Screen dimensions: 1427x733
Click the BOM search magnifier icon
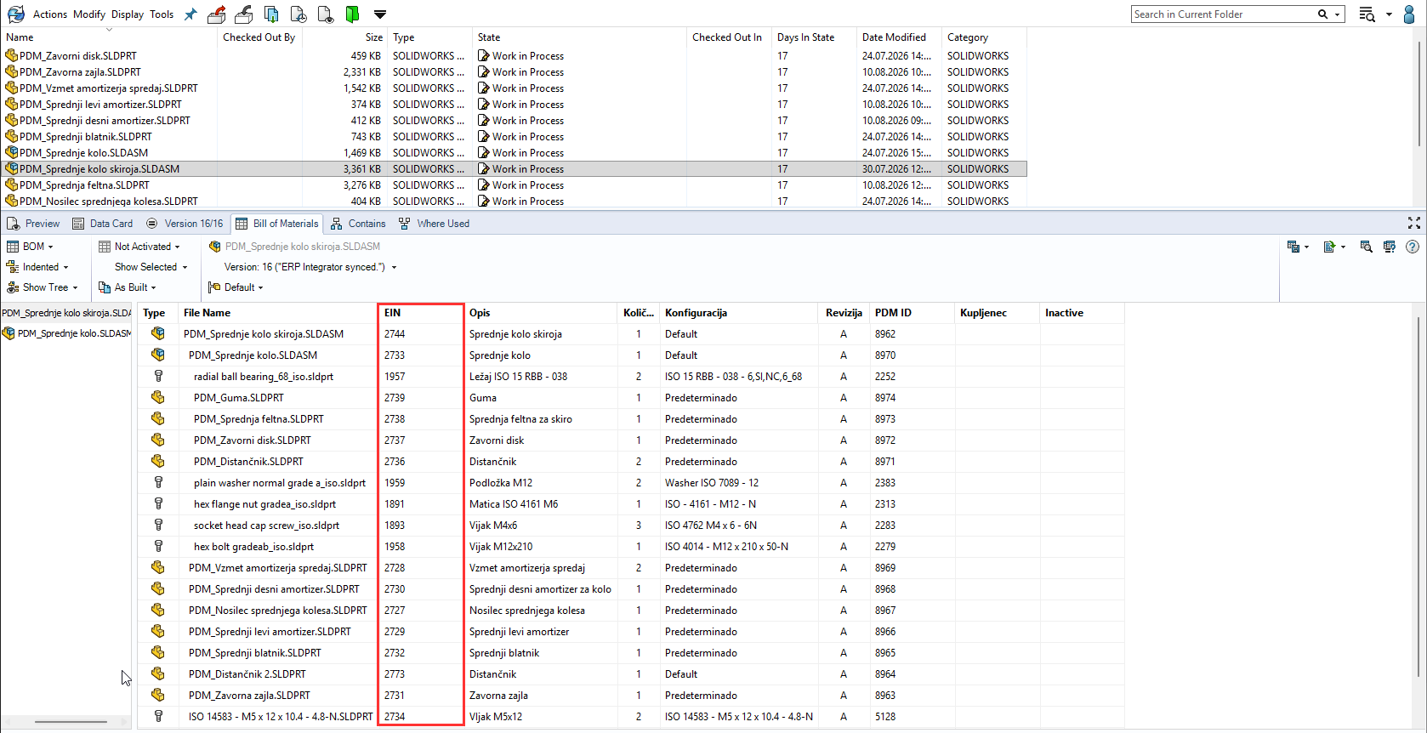pos(1367,247)
